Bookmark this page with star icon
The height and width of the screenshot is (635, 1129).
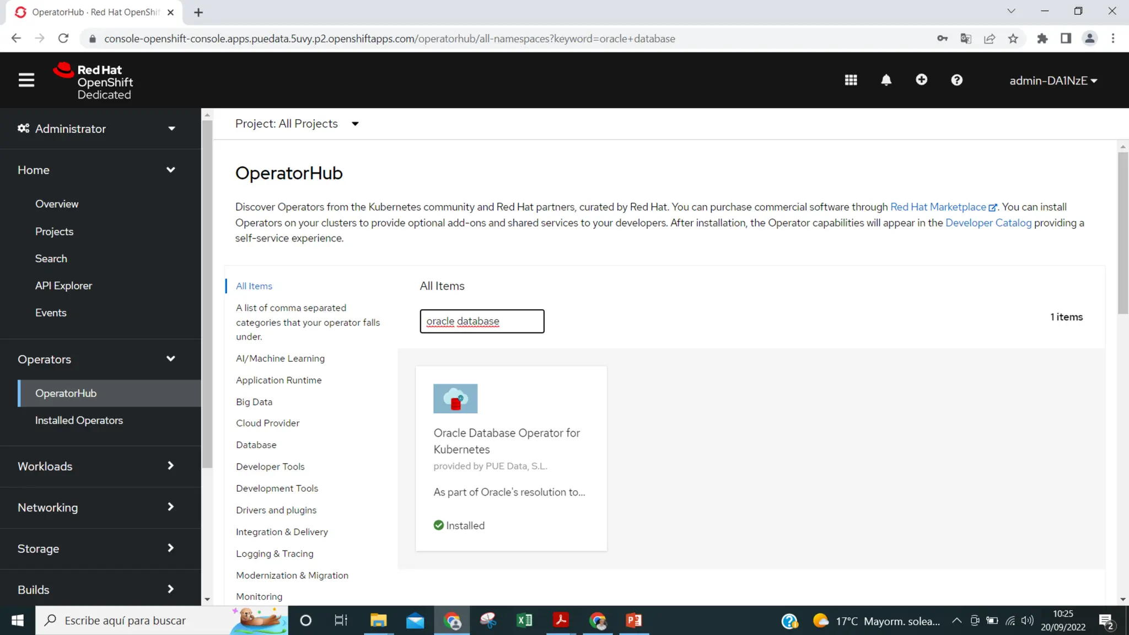point(1013,39)
